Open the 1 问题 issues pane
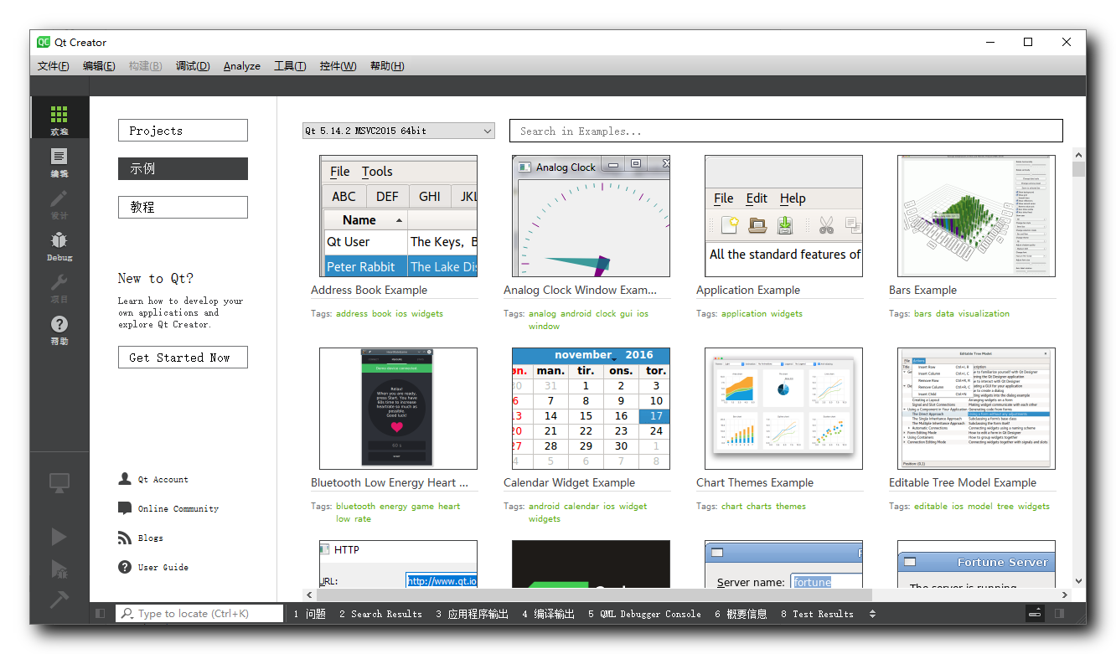The width and height of the screenshot is (1116, 654). tap(310, 614)
